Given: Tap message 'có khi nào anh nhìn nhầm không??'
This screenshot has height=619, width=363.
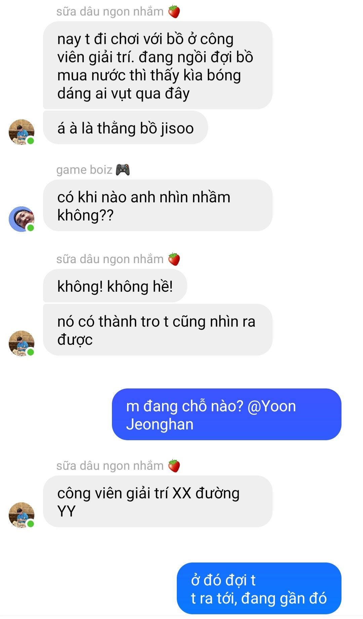Looking at the screenshot, I should (158, 206).
